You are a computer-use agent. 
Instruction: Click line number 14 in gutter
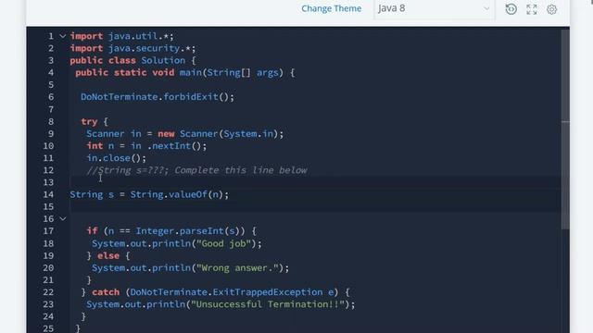tap(48, 194)
